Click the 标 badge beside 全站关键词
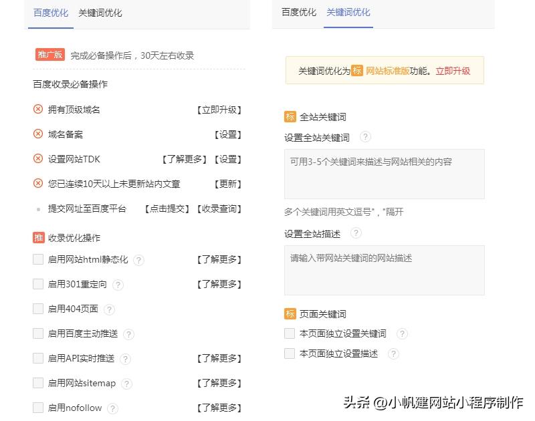Image resolution: width=535 pixels, height=421 pixels. pos(290,116)
